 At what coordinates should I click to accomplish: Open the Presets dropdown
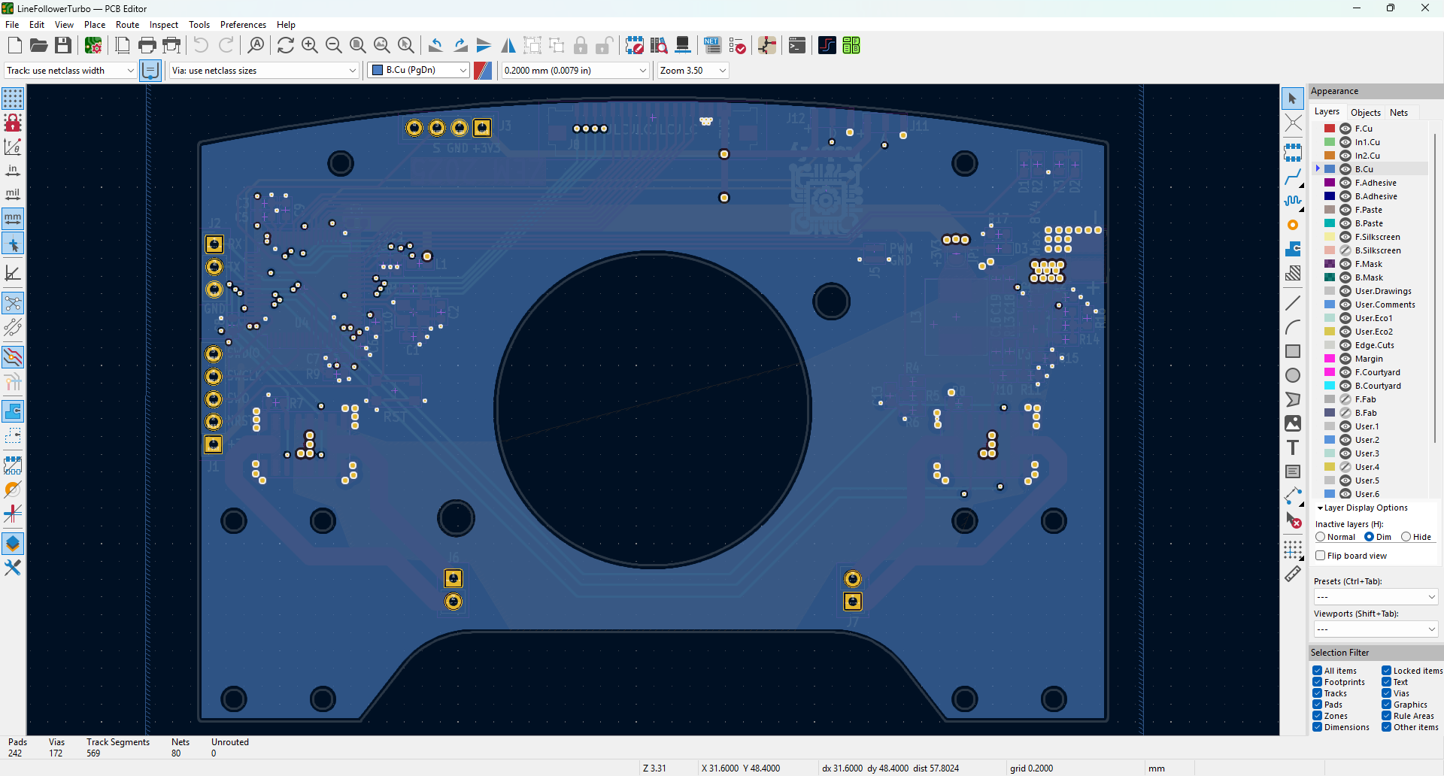tap(1376, 597)
